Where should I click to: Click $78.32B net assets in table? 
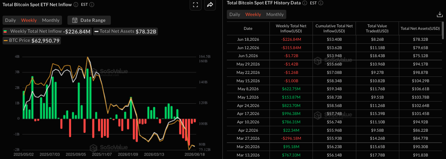(x=420, y=39)
